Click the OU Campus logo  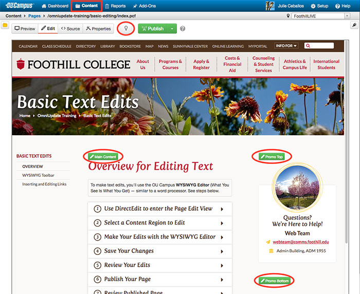20,6
